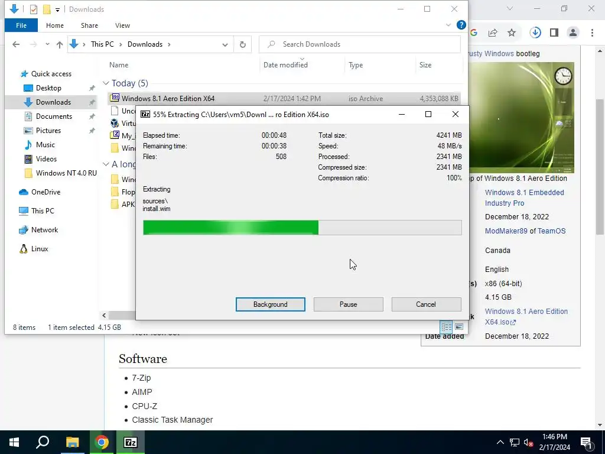Open the Home ribbon tab
The height and width of the screenshot is (454, 605).
pos(55,25)
